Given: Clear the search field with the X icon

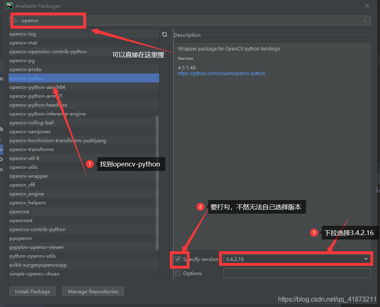Looking at the screenshot, I should [365, 21].
